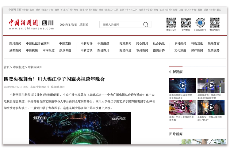The height and width of the screenshot is (153, 230).
Task: Open 成都点亮地标 迎接2025 video caption
Action: pyautogui.click(x=181, y=96)
